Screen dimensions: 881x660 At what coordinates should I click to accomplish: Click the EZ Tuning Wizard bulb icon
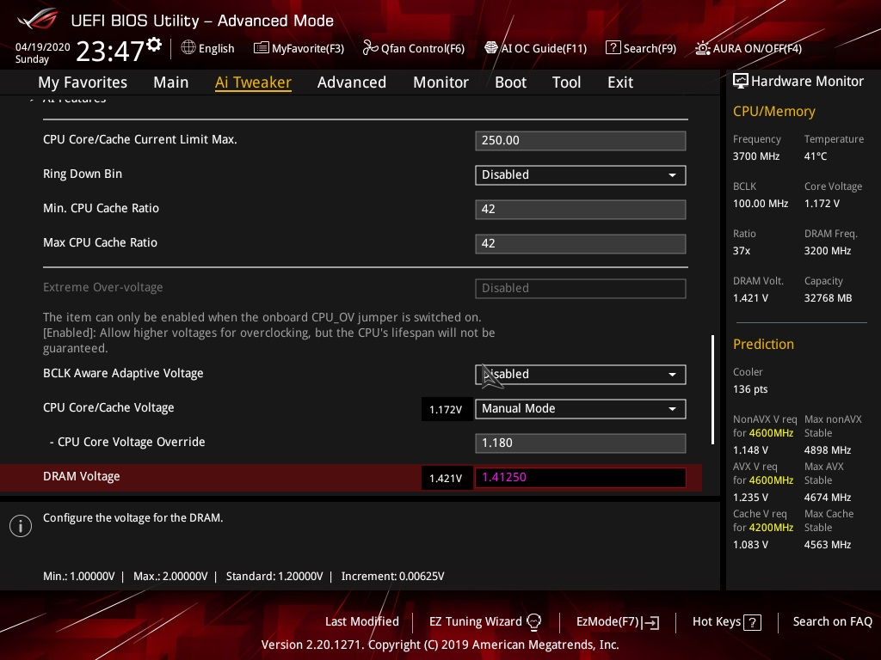(533, 622)
